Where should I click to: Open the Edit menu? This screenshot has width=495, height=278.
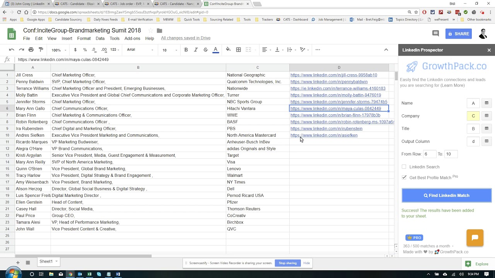coord(39,39)
